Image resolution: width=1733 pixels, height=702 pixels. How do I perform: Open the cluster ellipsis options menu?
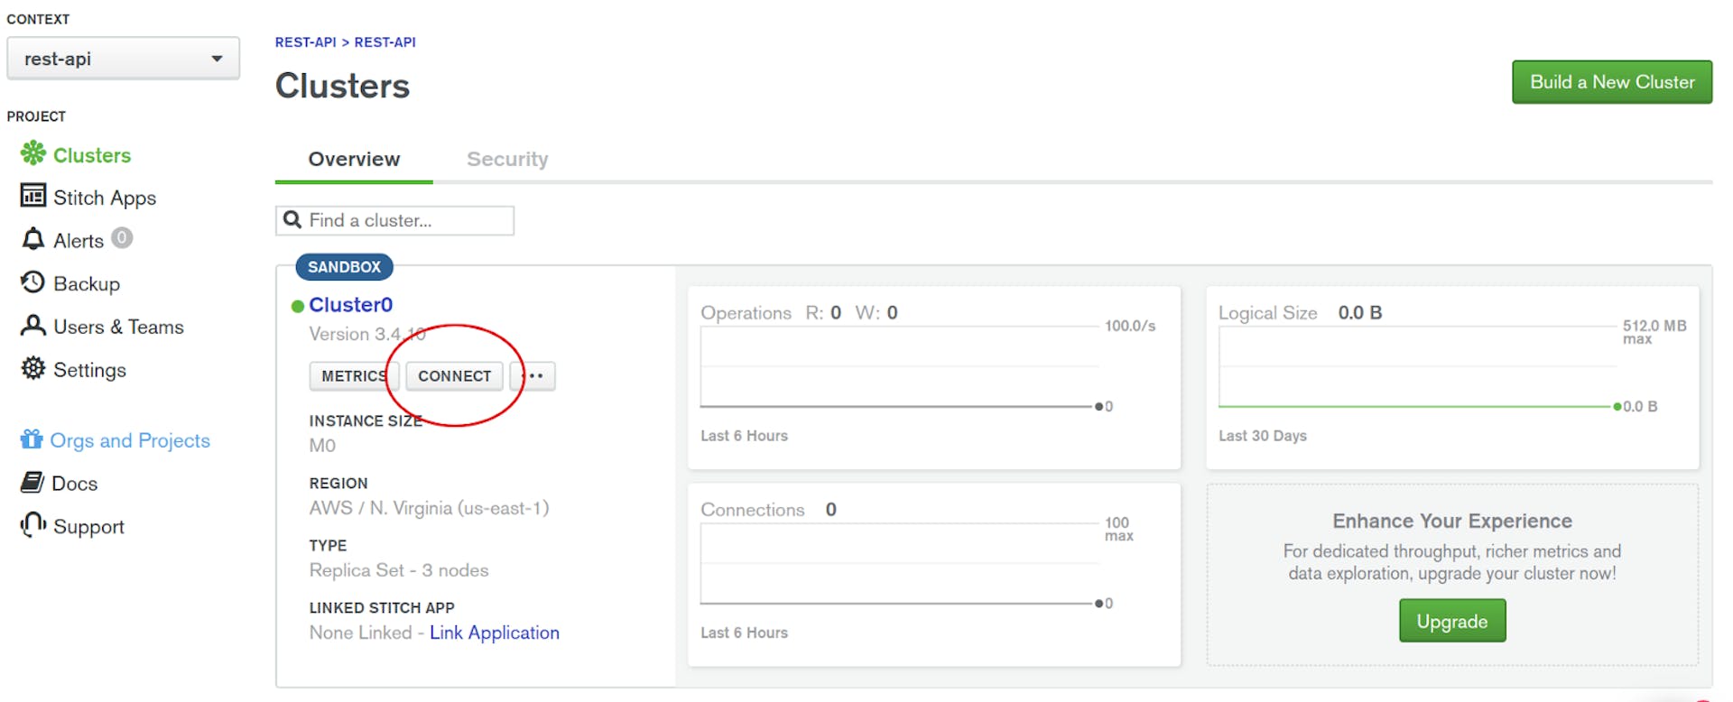click(535, 375)
